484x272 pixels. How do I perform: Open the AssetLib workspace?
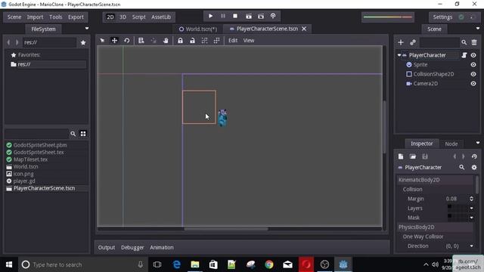[161, 17]
